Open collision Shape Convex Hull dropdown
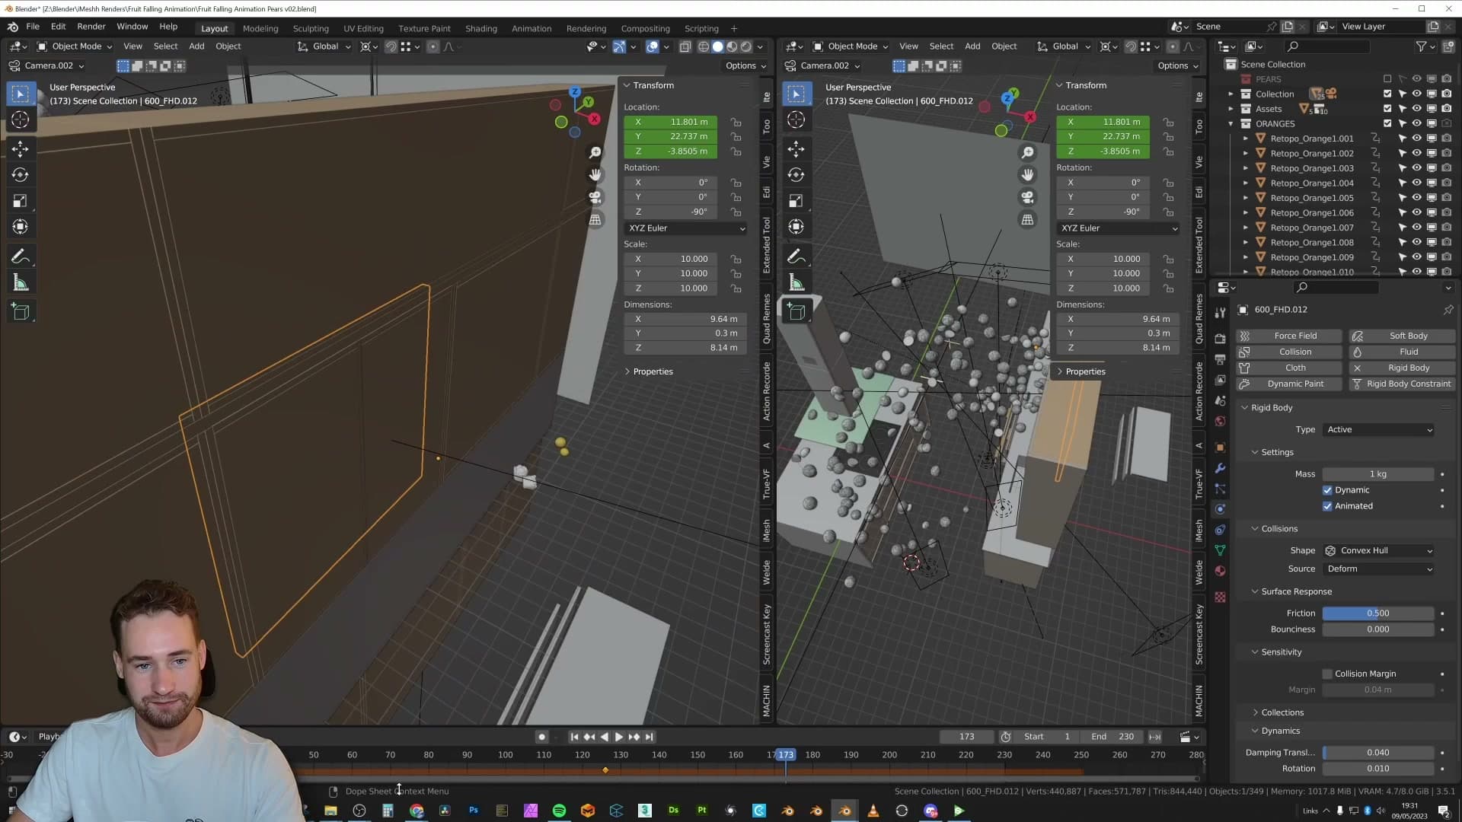The height and width of the screenshot is (822, 1462). coord(1379,550)
